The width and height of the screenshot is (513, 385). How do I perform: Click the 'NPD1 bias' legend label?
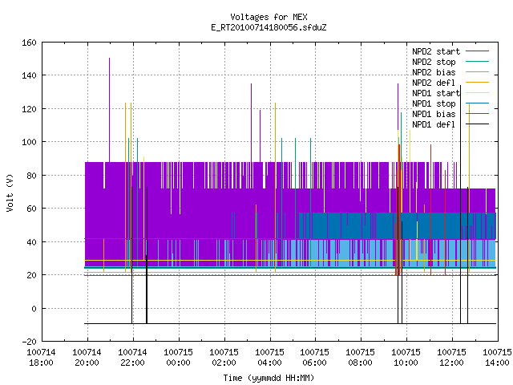[434, 114]
